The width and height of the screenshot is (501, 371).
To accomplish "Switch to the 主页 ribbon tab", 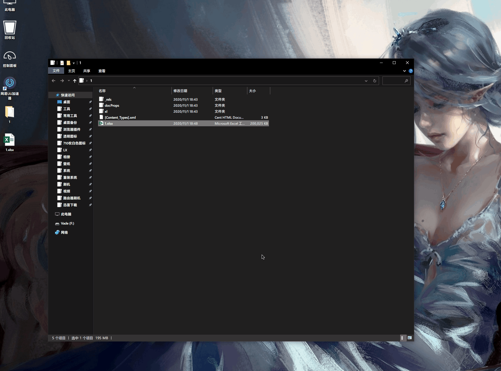I will coord(71,71).
